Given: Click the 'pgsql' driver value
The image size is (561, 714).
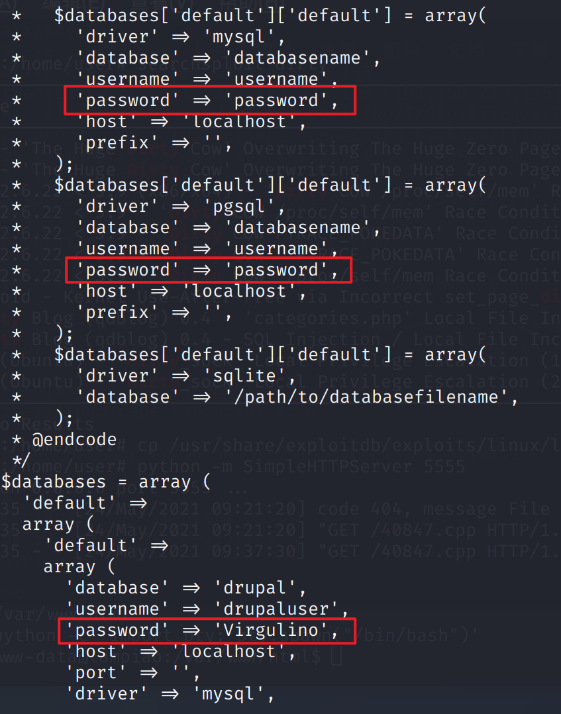Looking at the screenshot, I should coord(246,206).
